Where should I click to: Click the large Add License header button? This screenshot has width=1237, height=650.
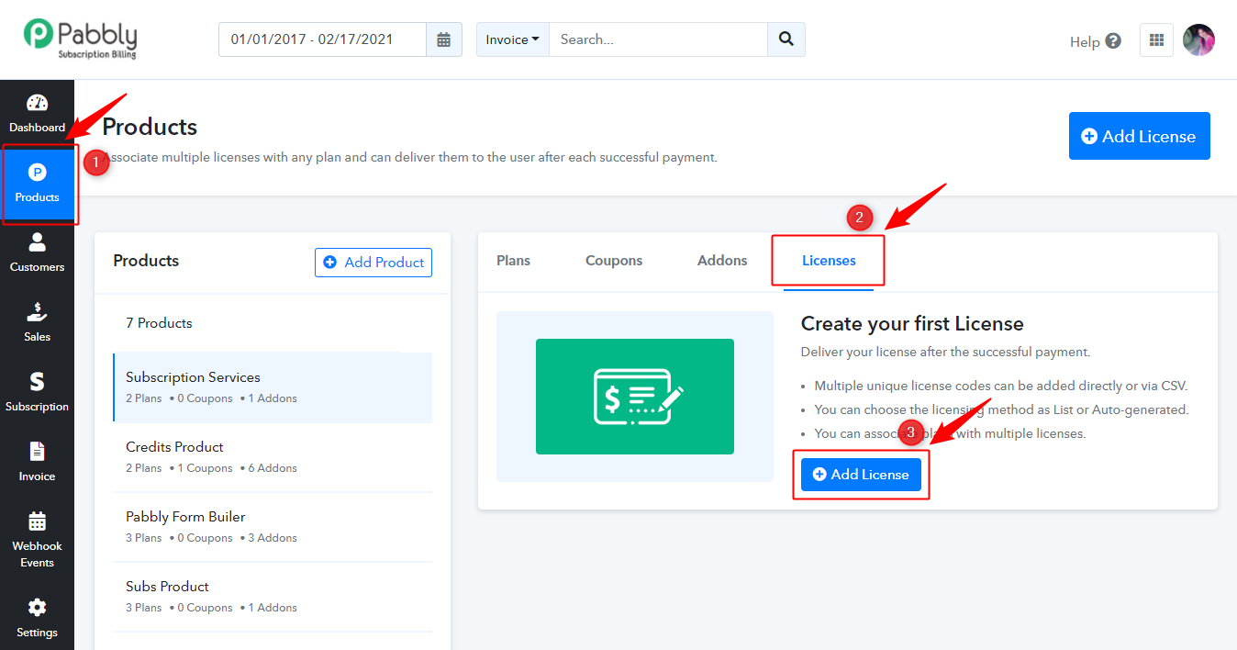[1140, 136]
